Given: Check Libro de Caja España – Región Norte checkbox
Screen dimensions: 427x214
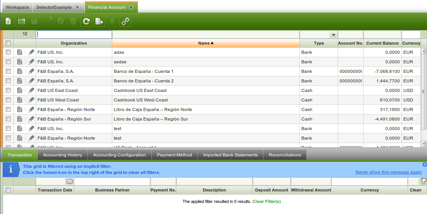Looking at the screenshot, I should coord(8,109).
